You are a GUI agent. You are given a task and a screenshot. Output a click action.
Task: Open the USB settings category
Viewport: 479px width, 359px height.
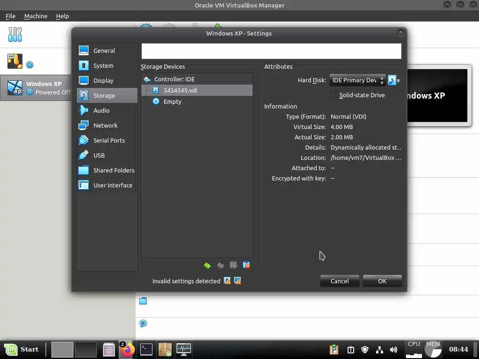107,155
